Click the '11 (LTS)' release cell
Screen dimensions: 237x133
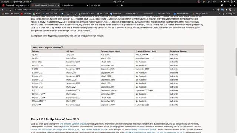point(49,69)
